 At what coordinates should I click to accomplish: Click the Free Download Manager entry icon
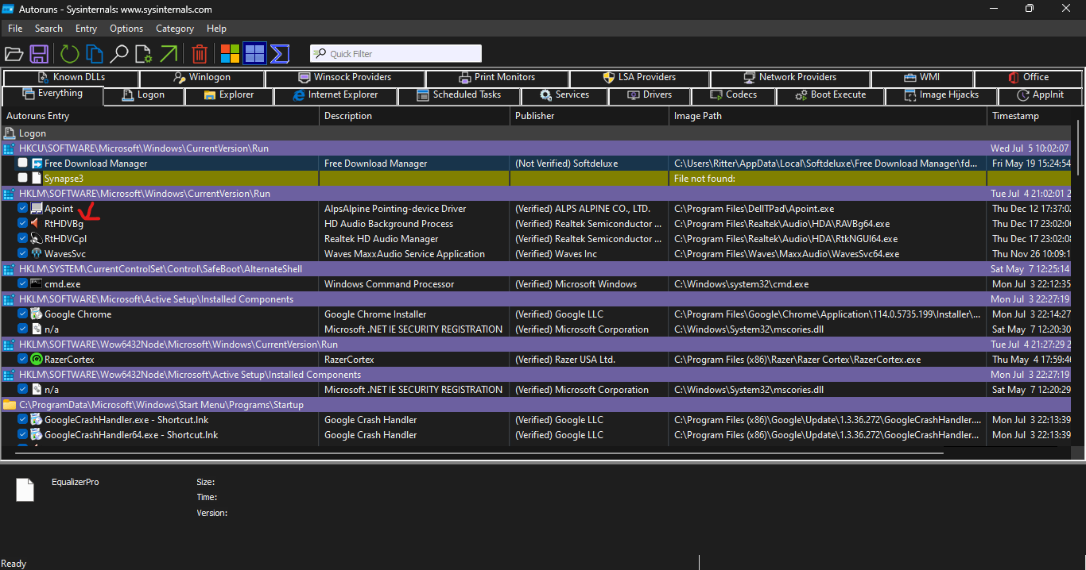37,164
